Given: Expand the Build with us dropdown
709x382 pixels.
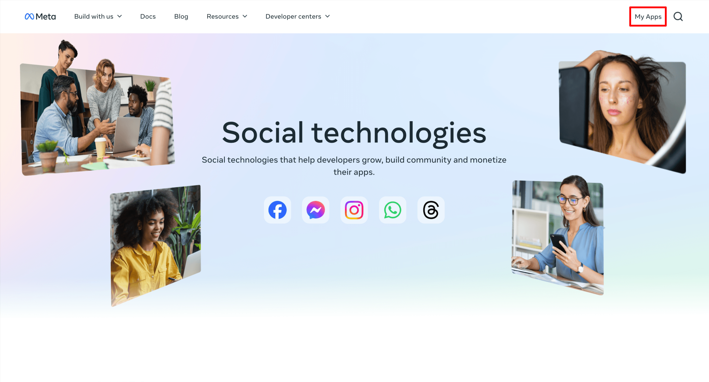Looking at the screenshot, I should pyautogui.click(x=97, y=17).
